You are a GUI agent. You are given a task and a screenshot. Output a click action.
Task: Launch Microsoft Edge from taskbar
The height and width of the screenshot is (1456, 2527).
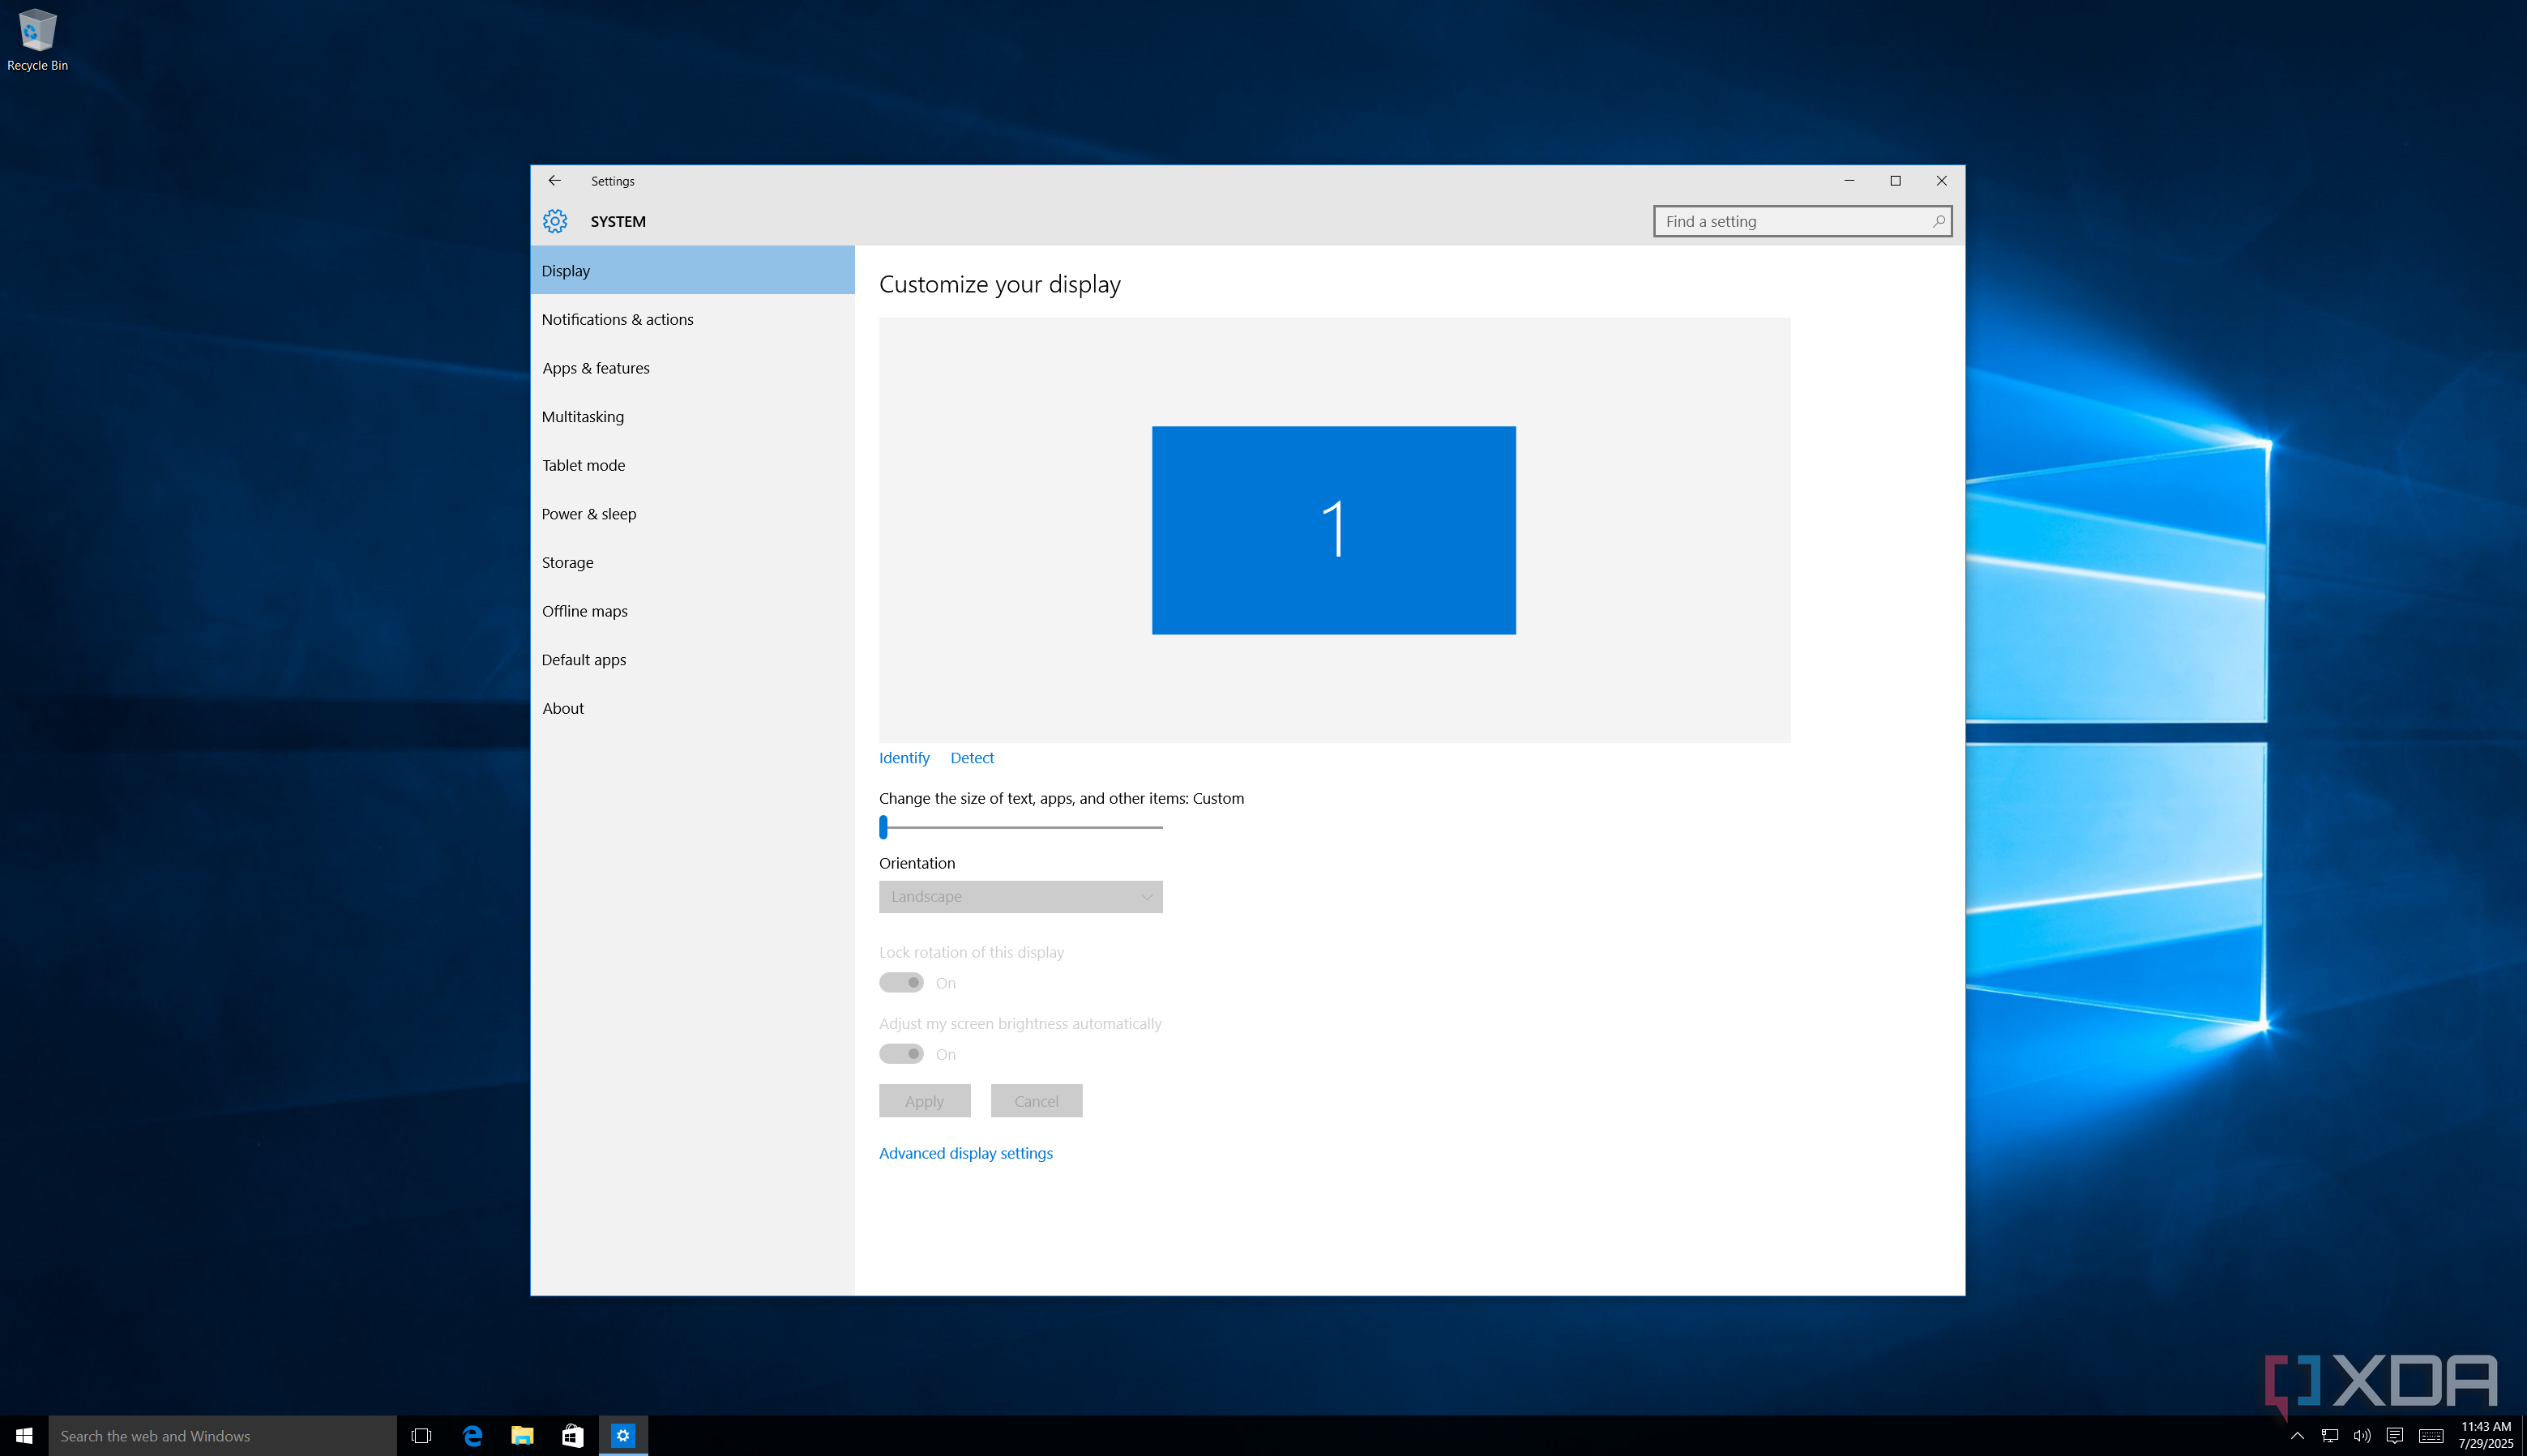tap(472, 1436)
